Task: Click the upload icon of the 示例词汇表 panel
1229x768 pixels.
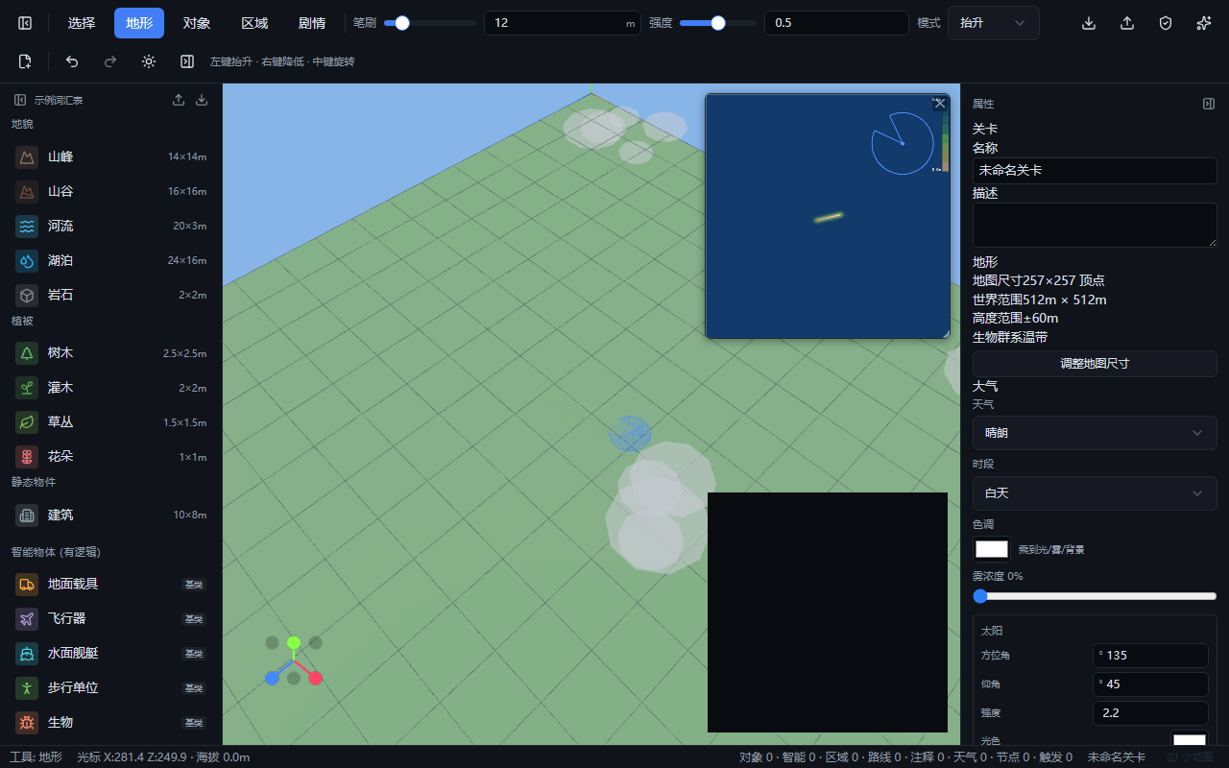Action: coord(179,100)
